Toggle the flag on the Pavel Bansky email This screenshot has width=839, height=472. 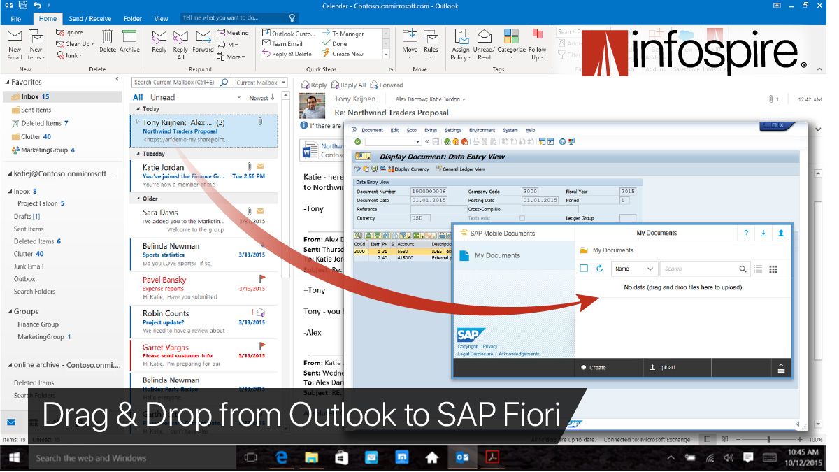pyautogui.click(x=262, y=278)
